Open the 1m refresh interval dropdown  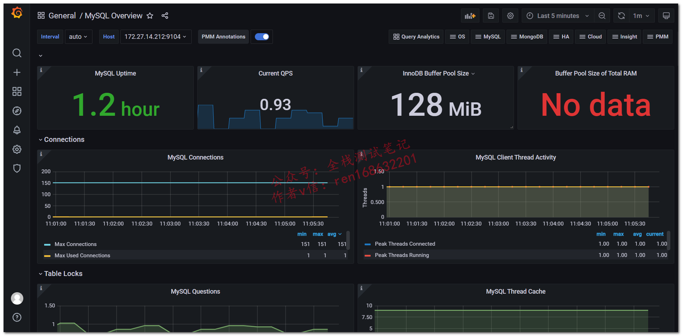pos(641,16)
